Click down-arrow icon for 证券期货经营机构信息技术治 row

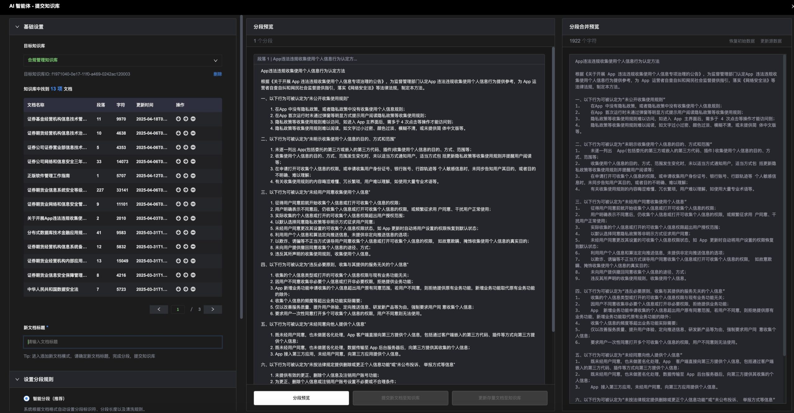tap(178, 133)
